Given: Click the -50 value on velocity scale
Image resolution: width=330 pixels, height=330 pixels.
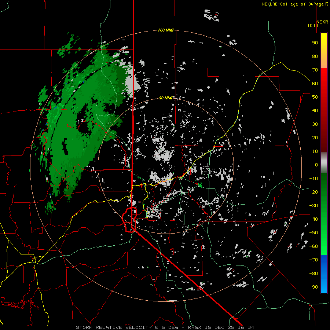Looking at the screenshot, I should coord(313,233).
